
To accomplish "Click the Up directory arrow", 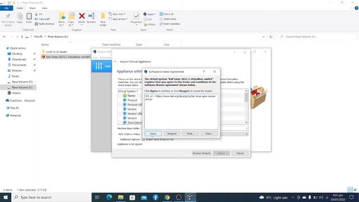I will pos(22,36).
